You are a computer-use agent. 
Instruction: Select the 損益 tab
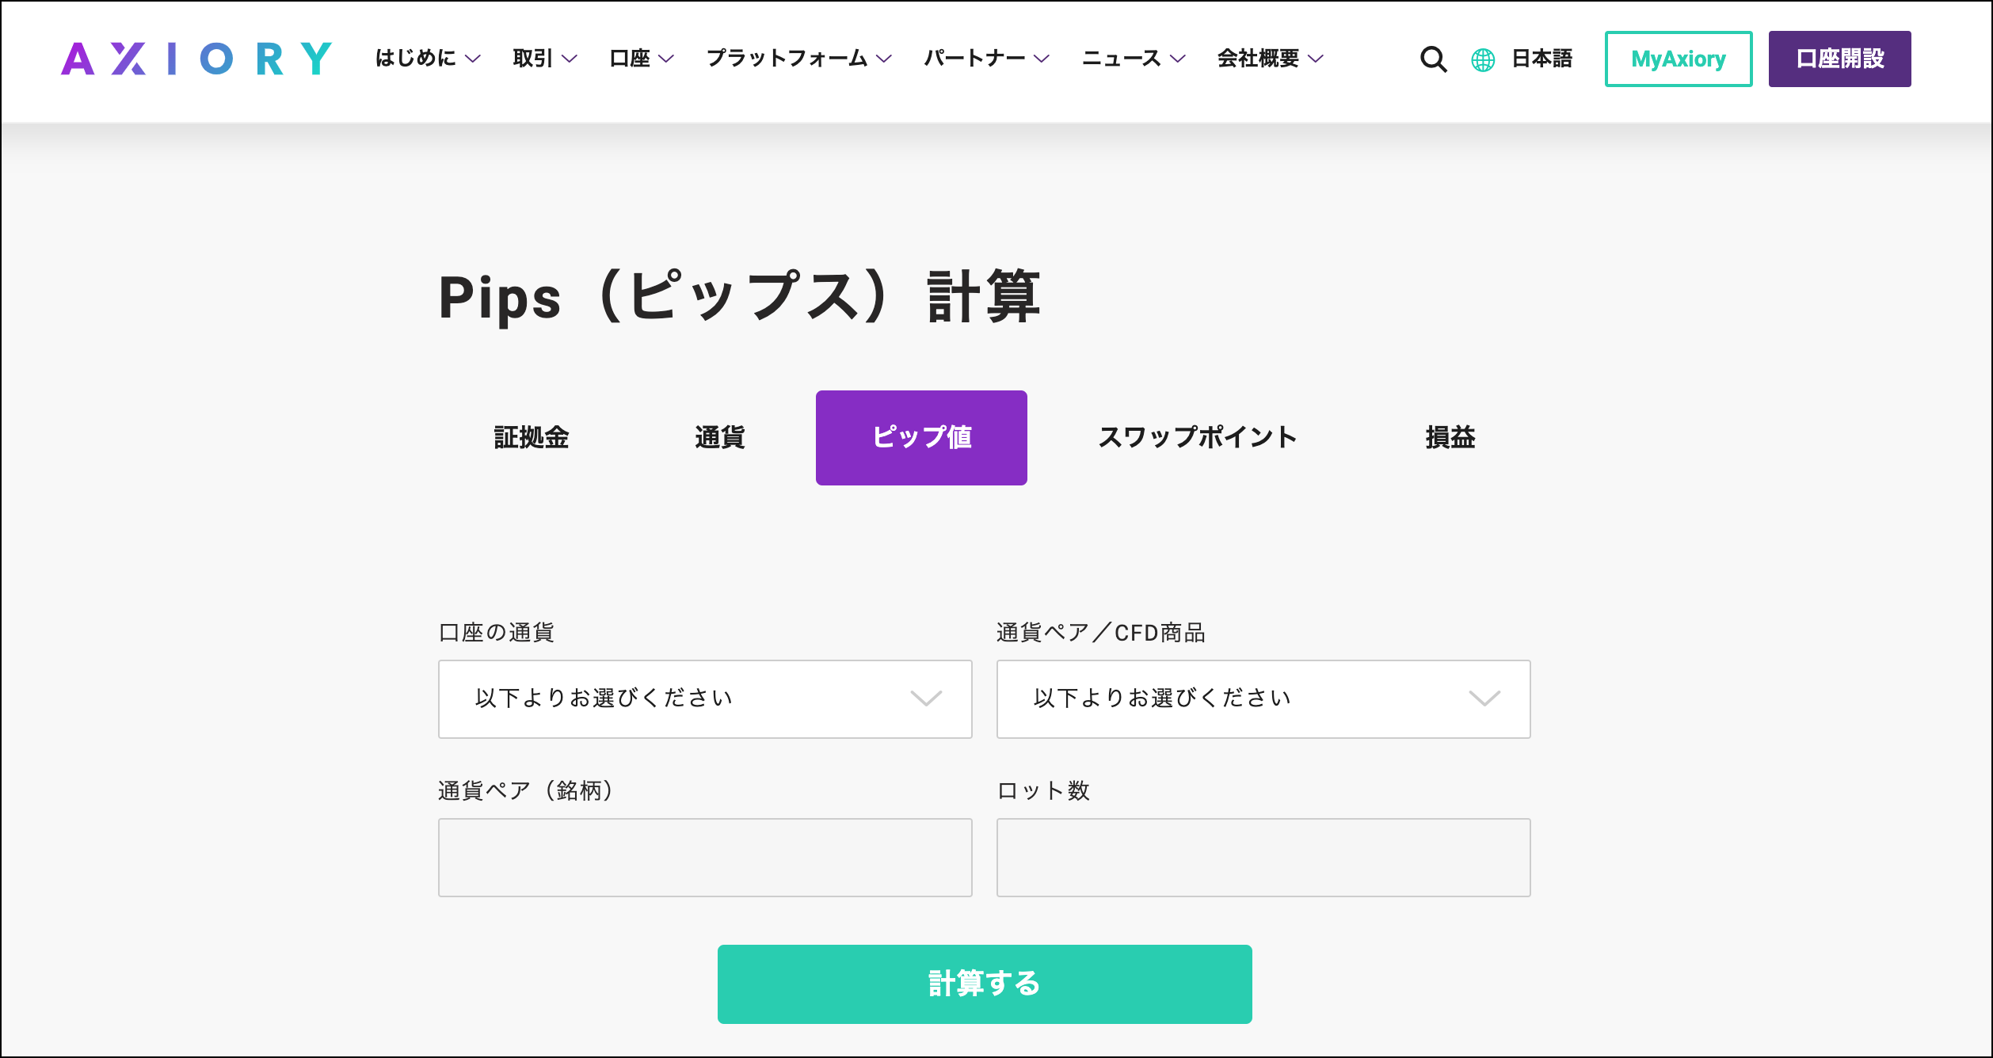[x=1450, y=436]
